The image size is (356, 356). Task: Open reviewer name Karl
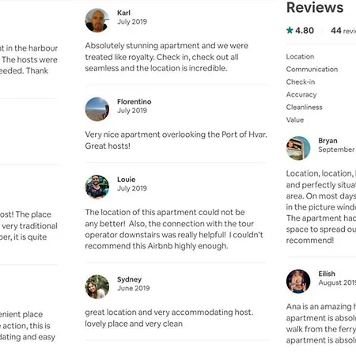123,13
